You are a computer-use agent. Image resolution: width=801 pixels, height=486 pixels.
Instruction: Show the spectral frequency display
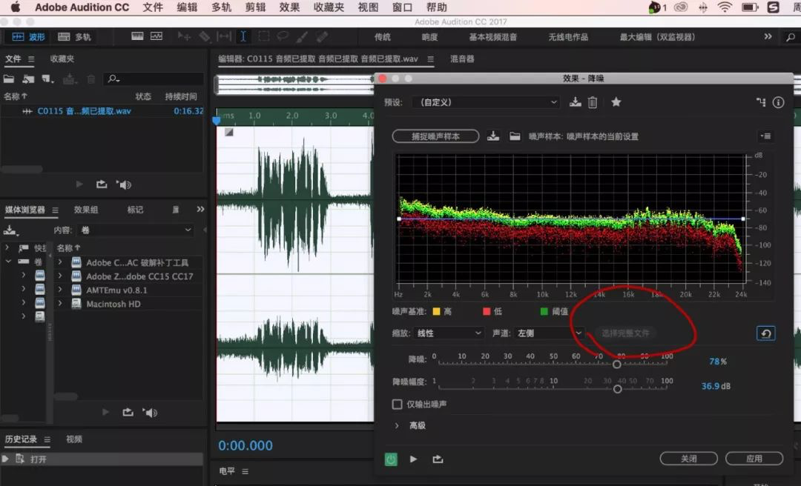[137, 36]
